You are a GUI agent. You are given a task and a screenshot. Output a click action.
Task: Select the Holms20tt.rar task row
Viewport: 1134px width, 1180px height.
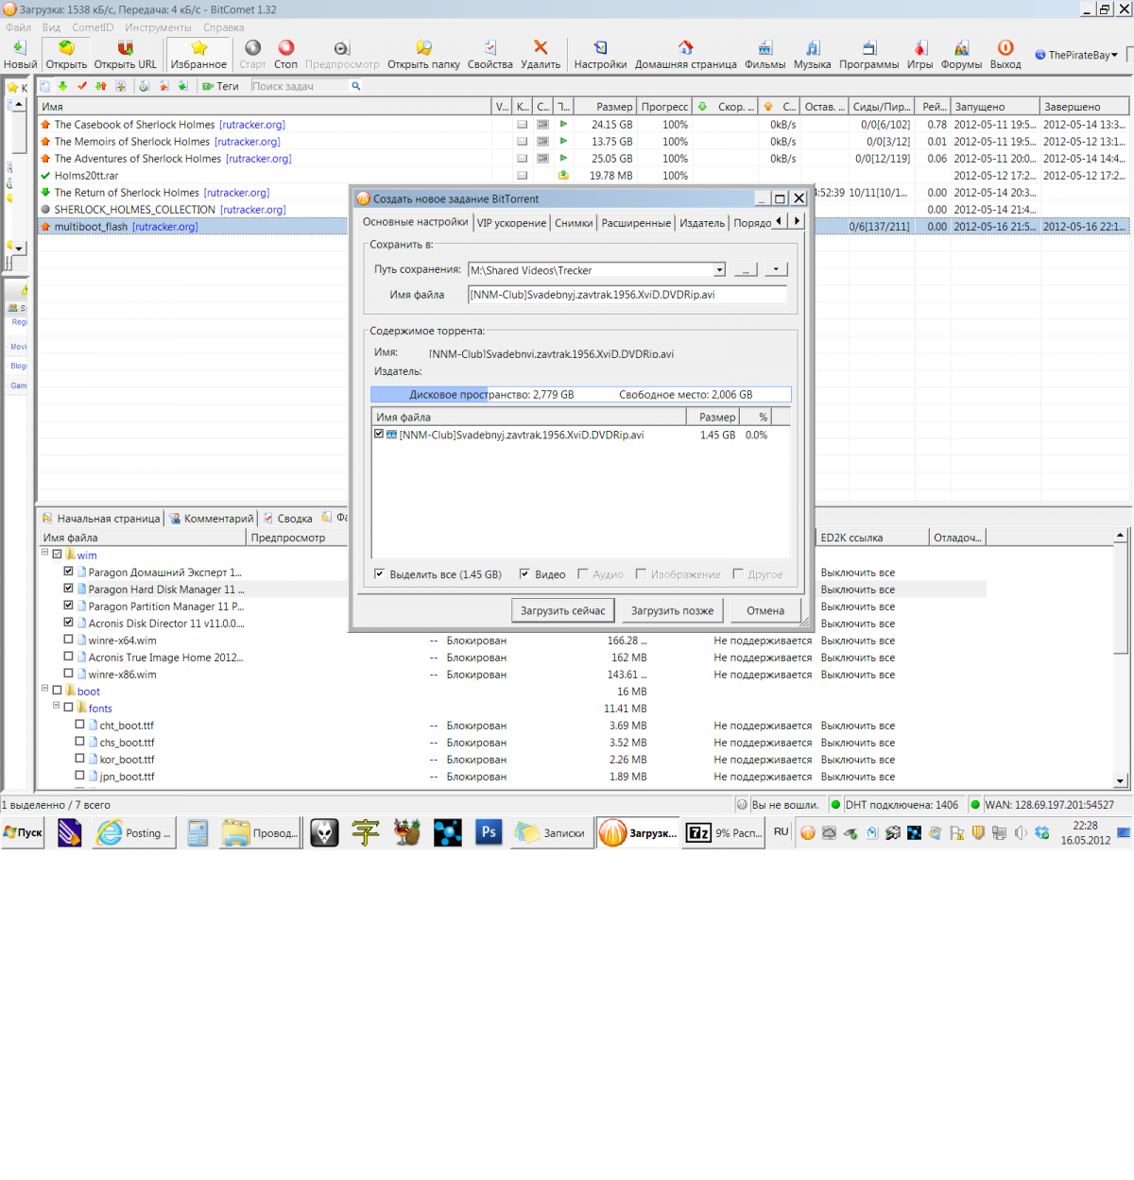[x=86, y=176]
